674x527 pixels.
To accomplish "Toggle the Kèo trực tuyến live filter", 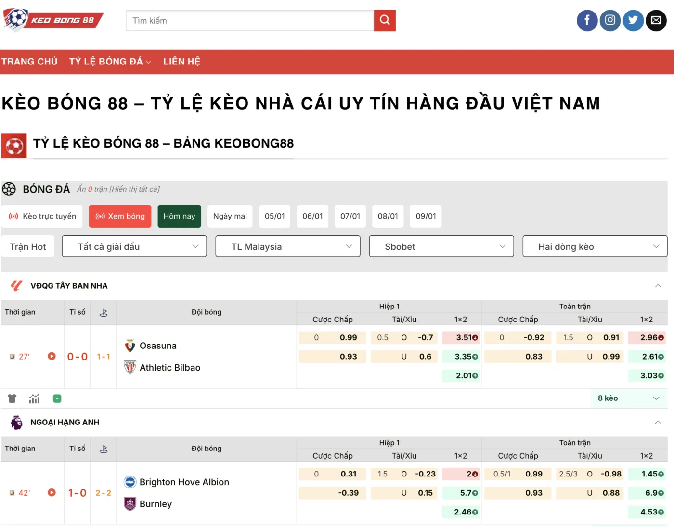I will coord(42,216).
